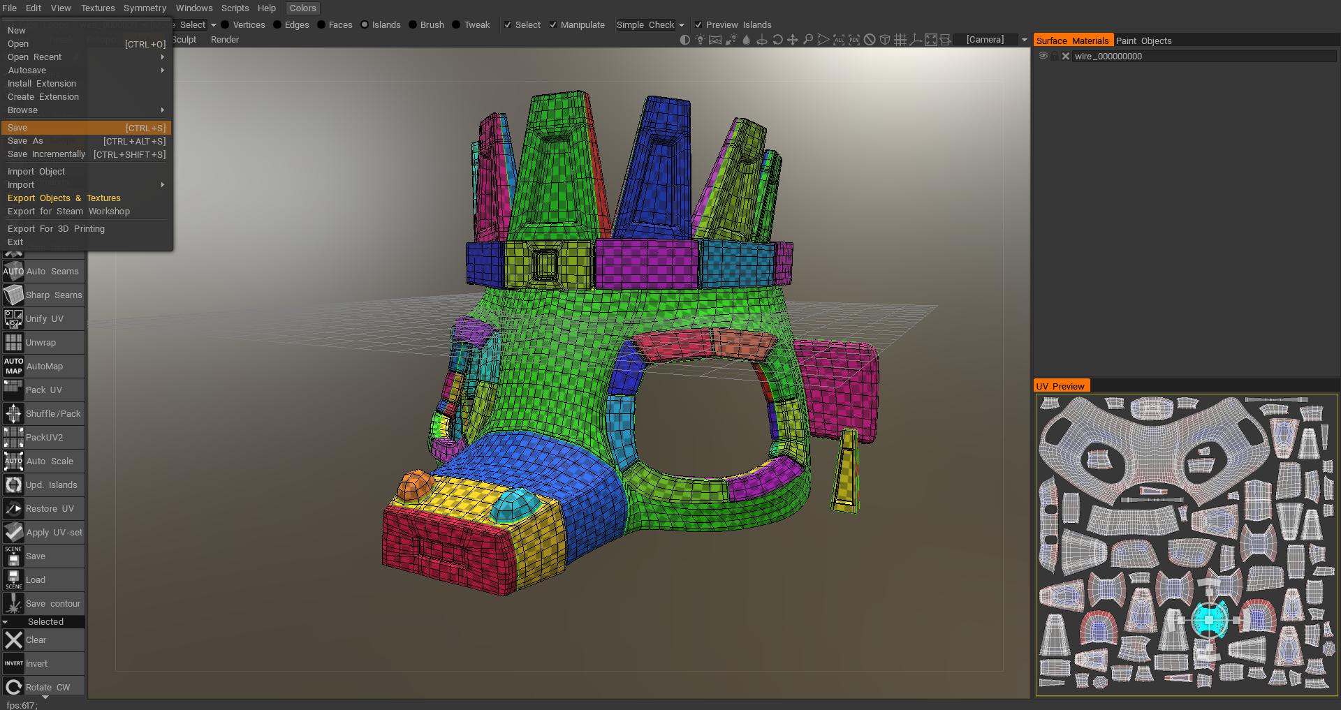Click the cyan highlighted island in UV Preview
The height and width of the screenshot is (710, 1341).
point(1209,619)
